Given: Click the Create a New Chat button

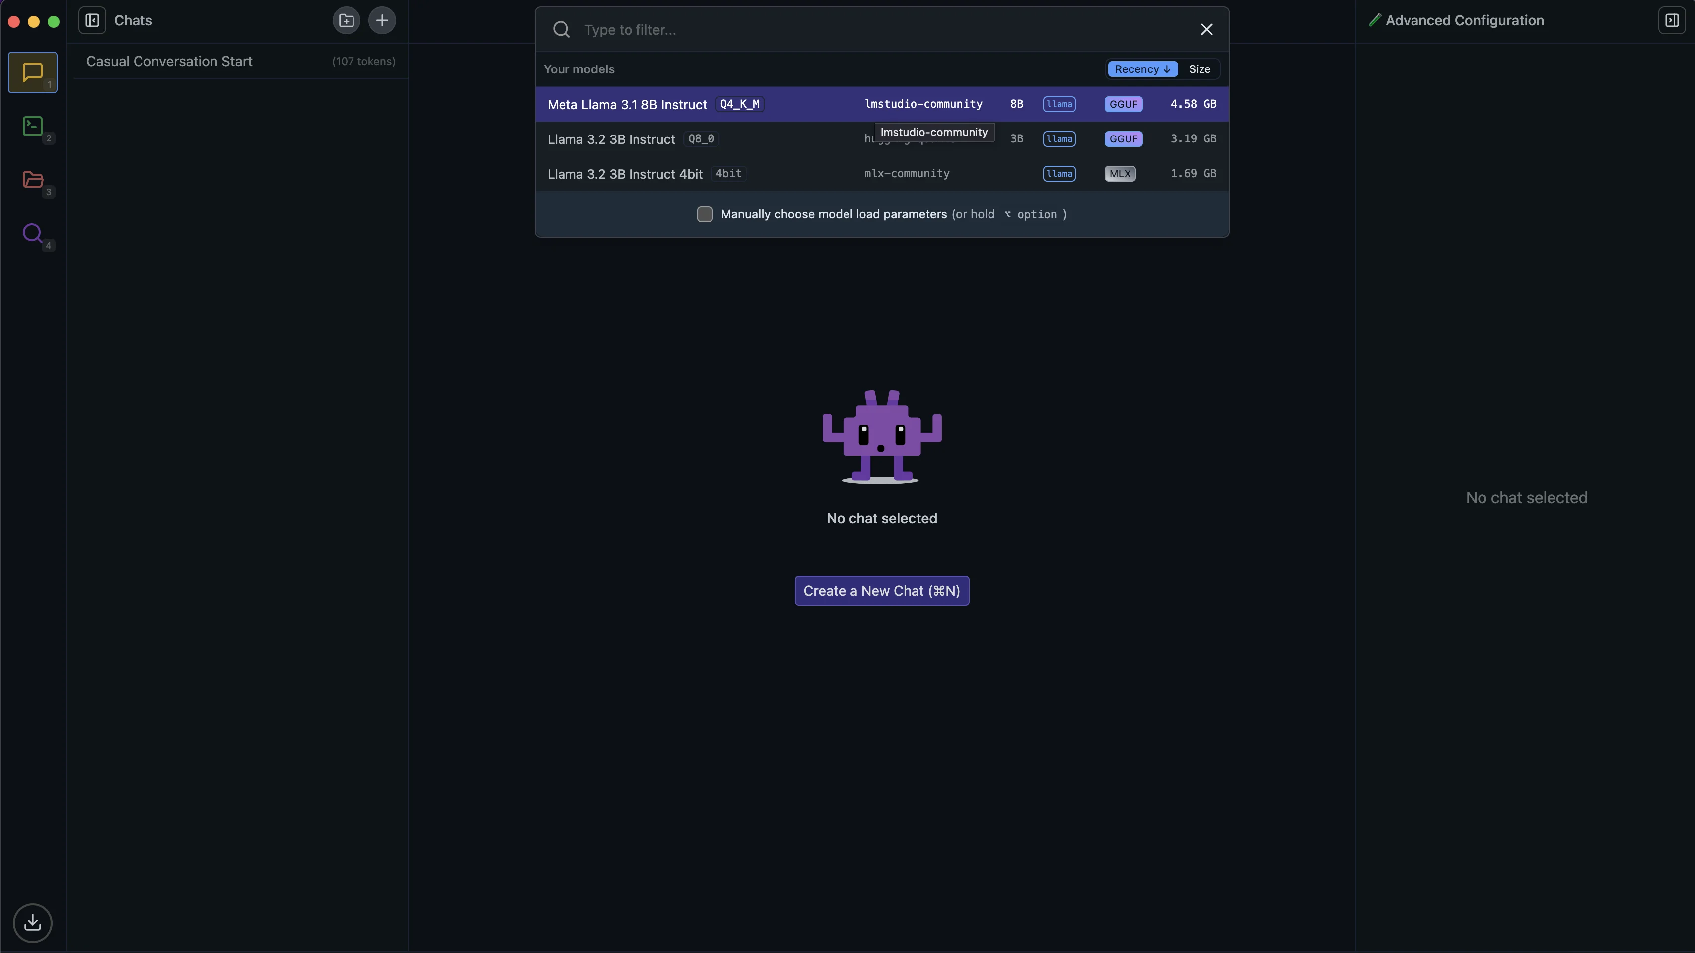Looking at the screenshot, I should coord(881,591).
